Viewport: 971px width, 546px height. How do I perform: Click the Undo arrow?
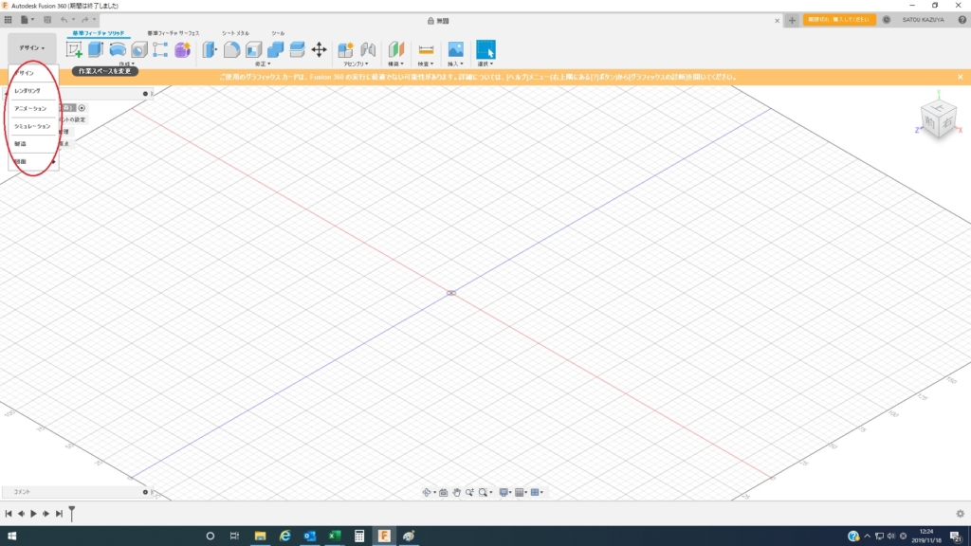pos(64,20)
